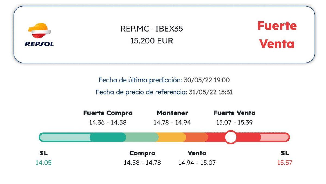The height and width of the screenshot is (184, 326).
Task: Click the pale green left stop-loss segment
Action: [65, 137]
